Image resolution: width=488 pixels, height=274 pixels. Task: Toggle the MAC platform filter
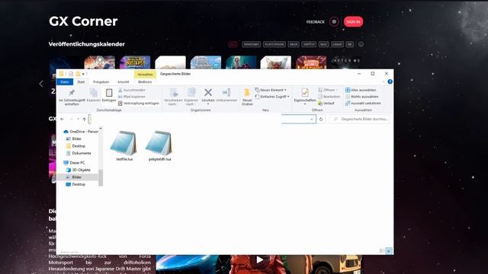click(x=323, y=44)
